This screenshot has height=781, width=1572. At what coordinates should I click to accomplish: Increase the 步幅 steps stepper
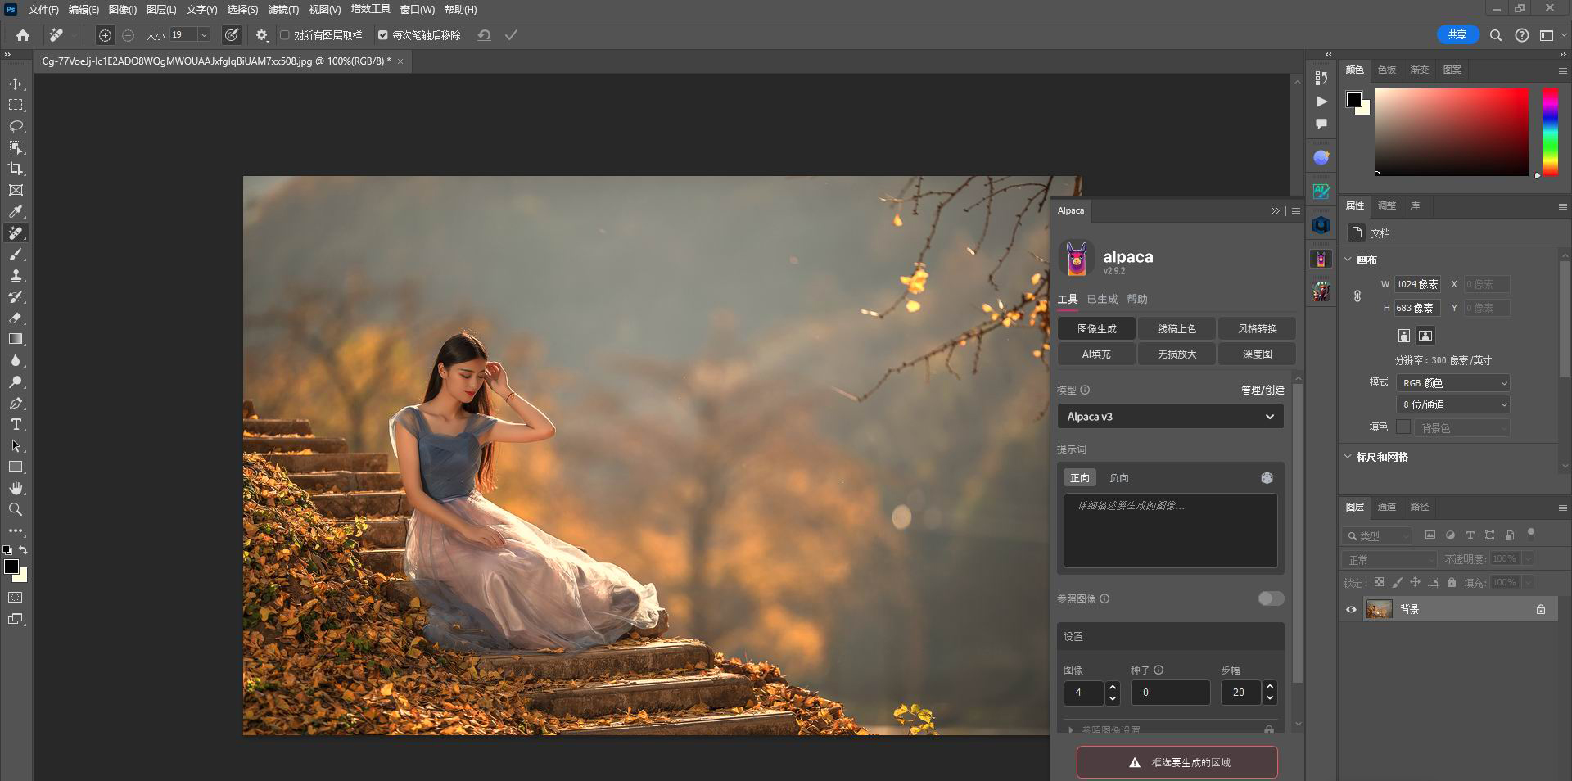1269,688
